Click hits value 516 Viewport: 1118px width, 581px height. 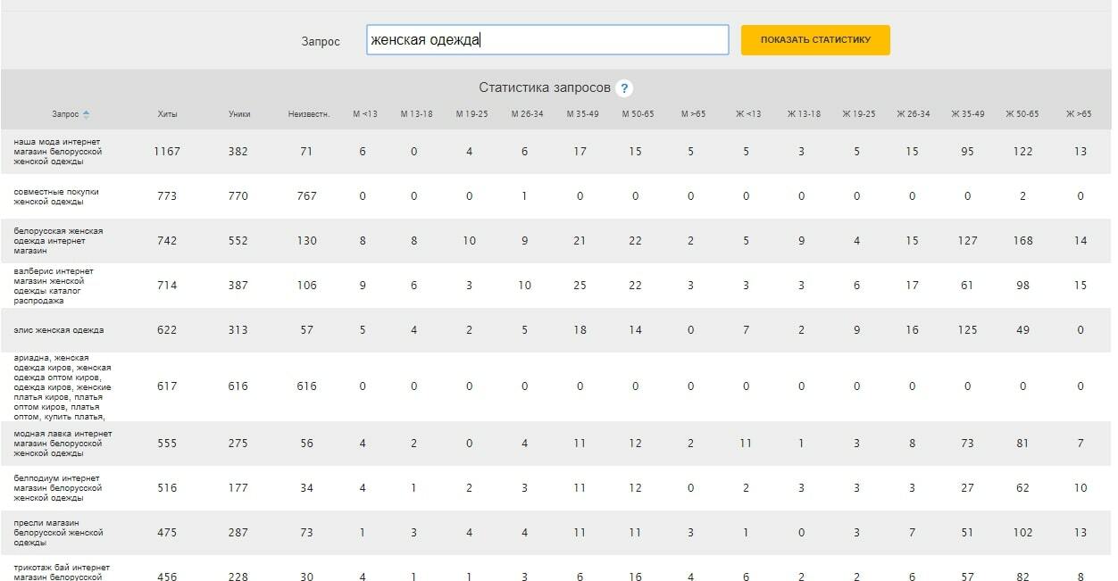(167, 488)
